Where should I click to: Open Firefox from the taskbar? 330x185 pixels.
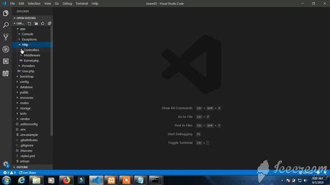66,180
